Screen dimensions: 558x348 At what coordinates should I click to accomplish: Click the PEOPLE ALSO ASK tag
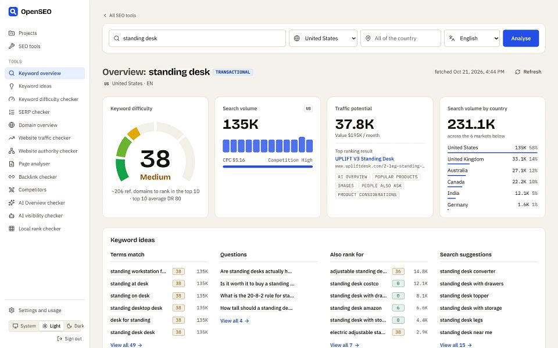381,186
